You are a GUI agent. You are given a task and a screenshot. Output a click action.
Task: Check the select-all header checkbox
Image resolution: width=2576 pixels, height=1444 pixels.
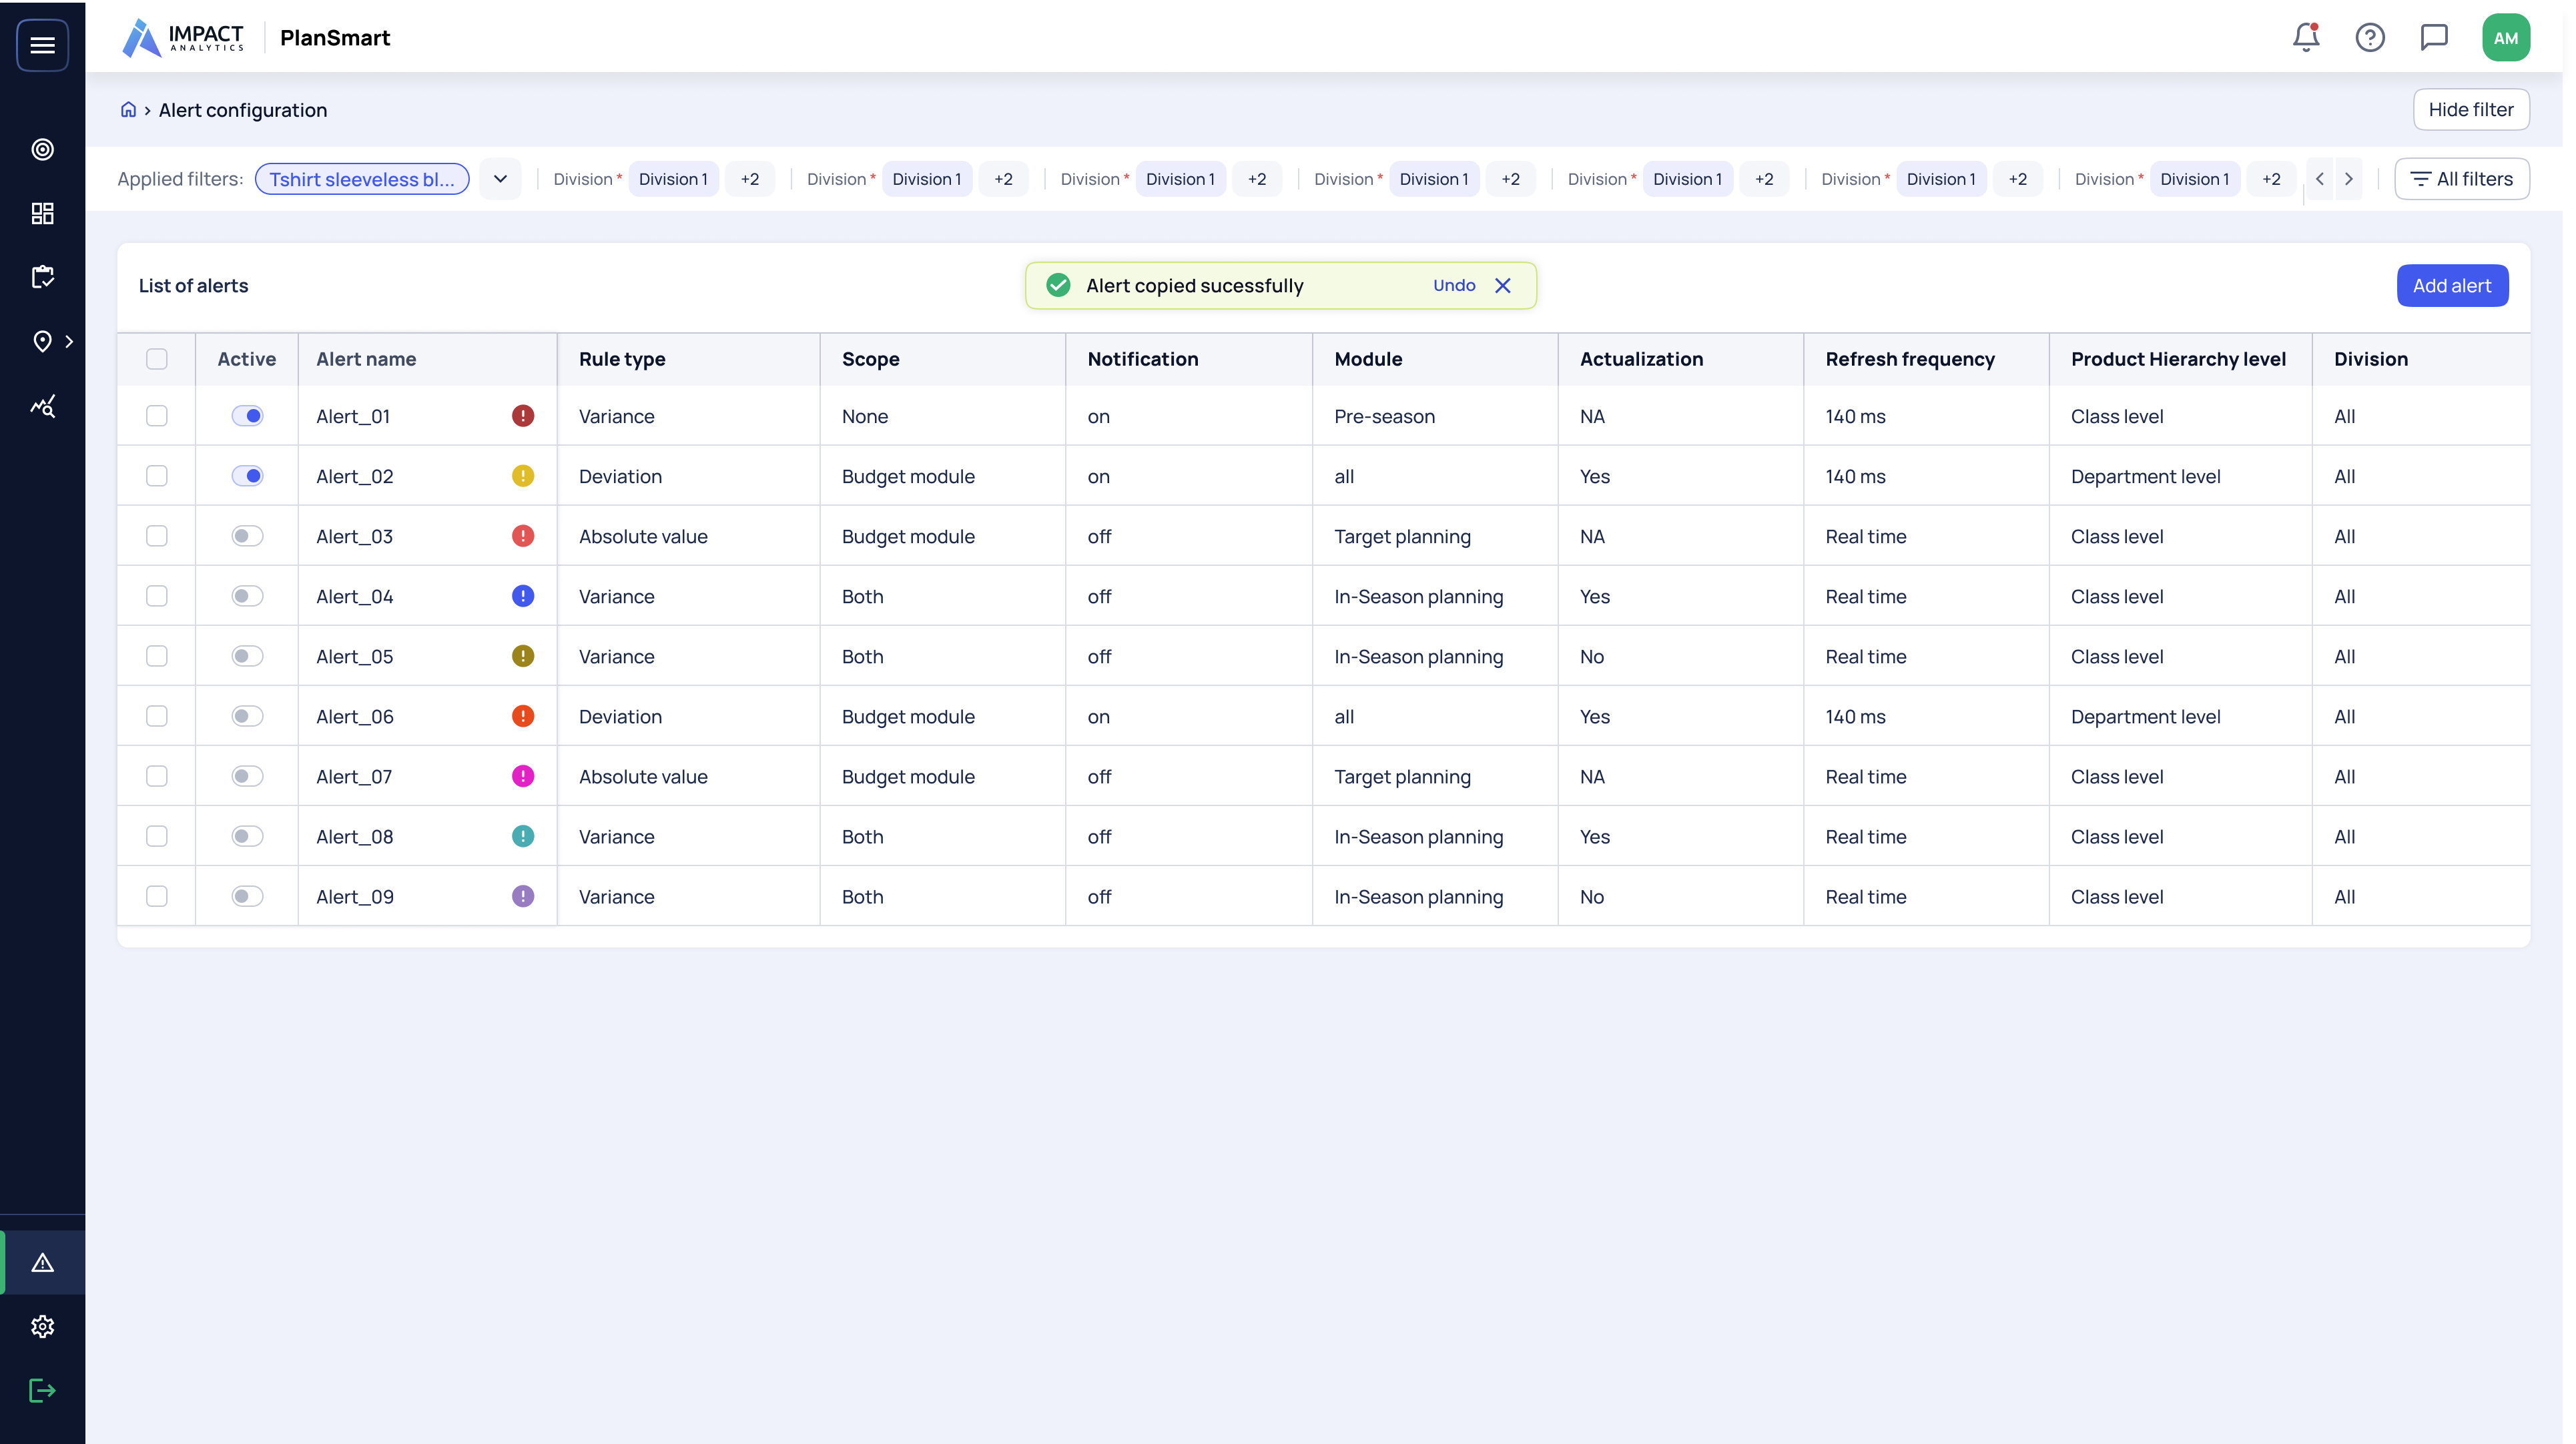click(x=157, y=359)
